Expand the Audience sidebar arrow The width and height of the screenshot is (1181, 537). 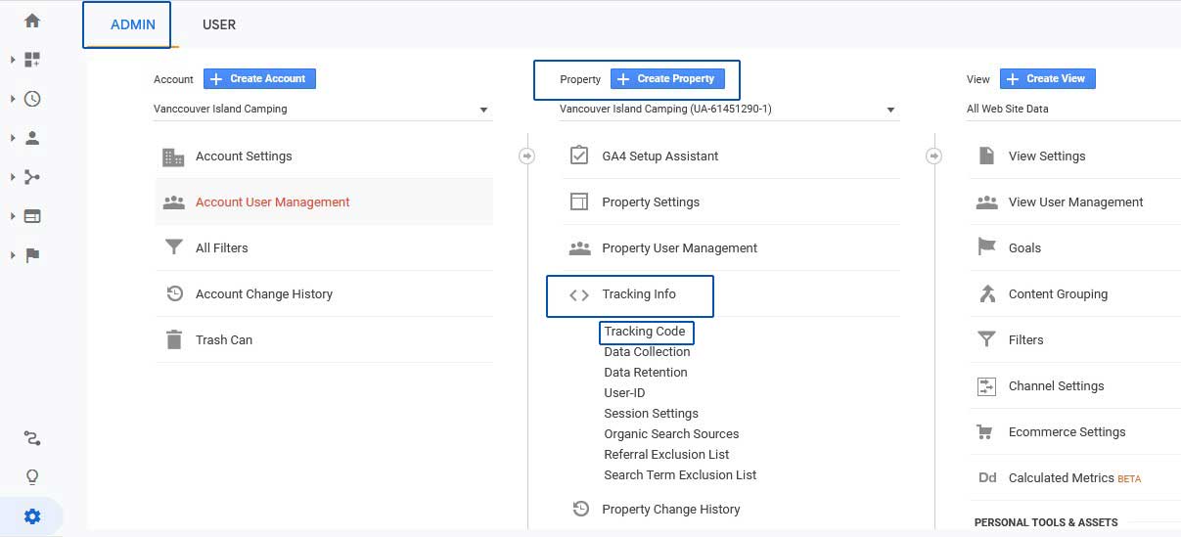[x=13, y=138]
